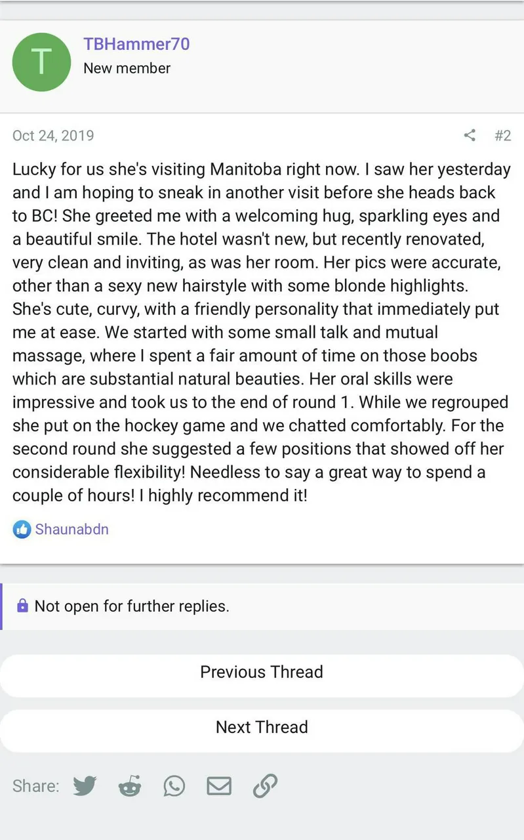
Task: Share the thread on Reddit
Action: (130, 786)
